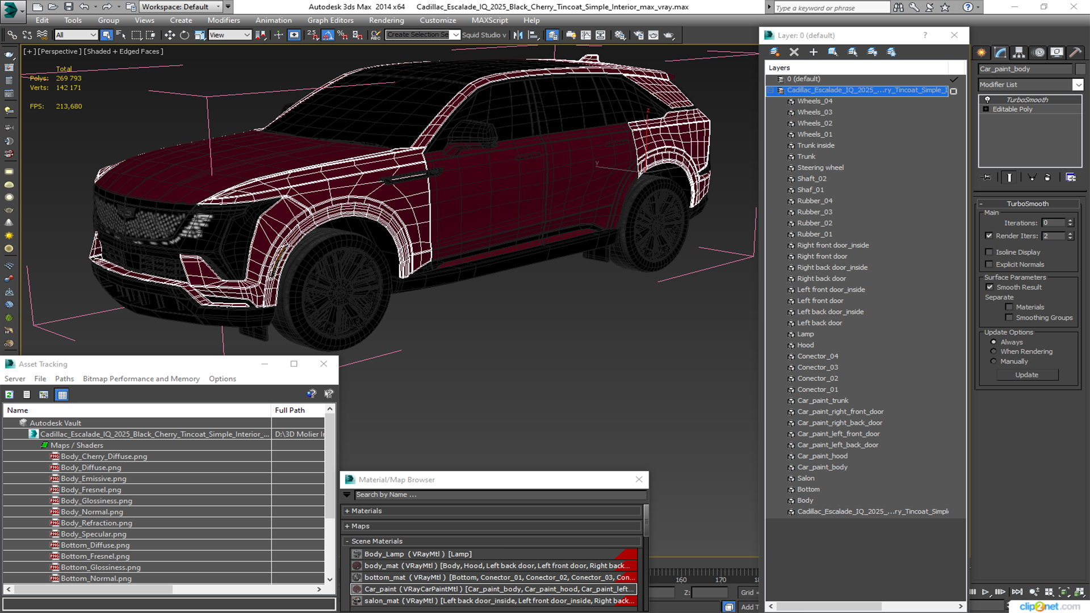The image size is (1090, 613).
Task: Collapse the TurboSmooth rollout header
Action: click(1027, 204)
